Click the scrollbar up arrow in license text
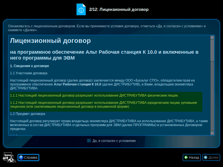 tap(212, 37)
